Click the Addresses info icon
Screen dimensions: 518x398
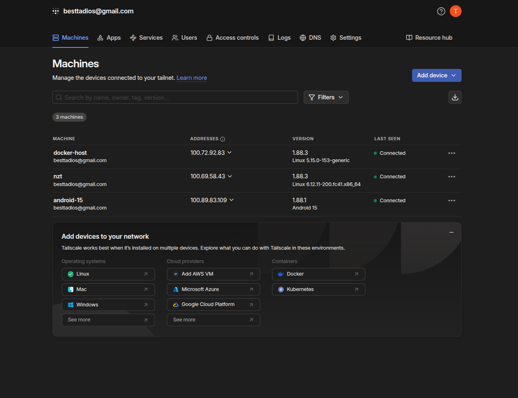[222, 139]
